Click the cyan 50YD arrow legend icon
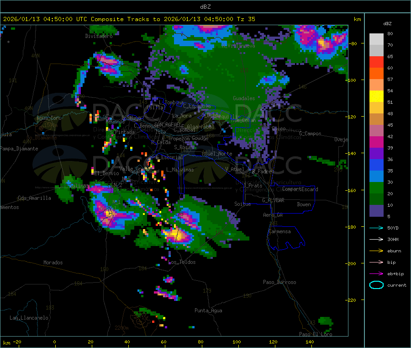 (376, 228)
